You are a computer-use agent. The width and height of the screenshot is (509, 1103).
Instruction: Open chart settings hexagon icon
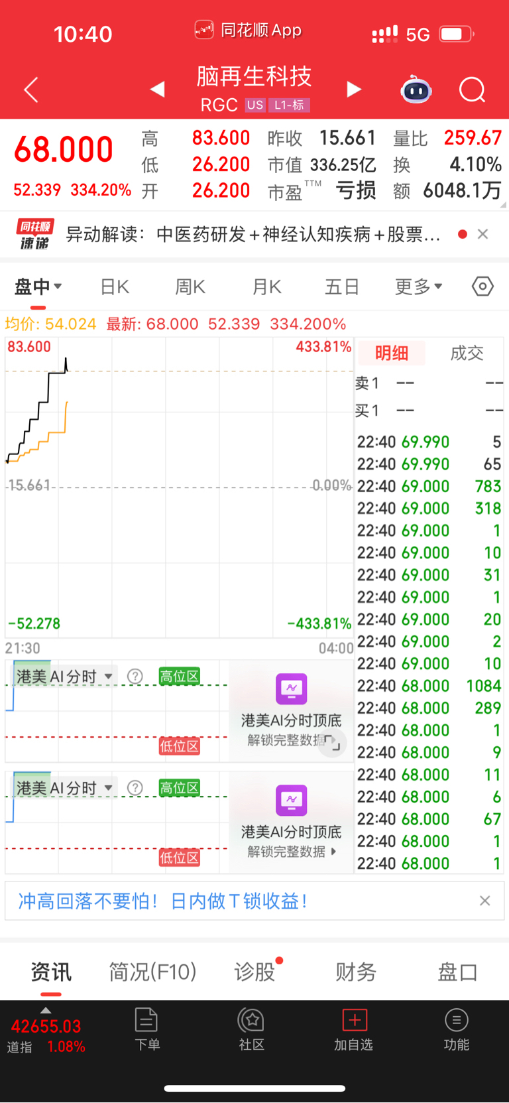click(x=482, y=287)
